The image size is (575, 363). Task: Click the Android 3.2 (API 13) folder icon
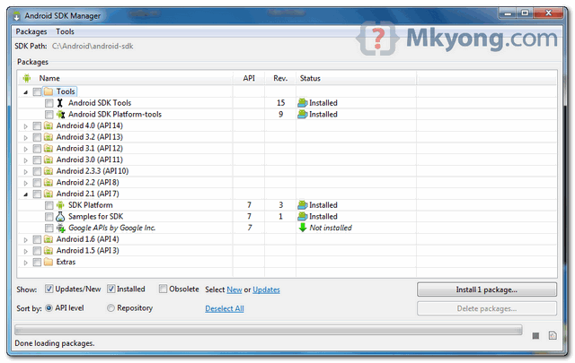click(49, 137)
